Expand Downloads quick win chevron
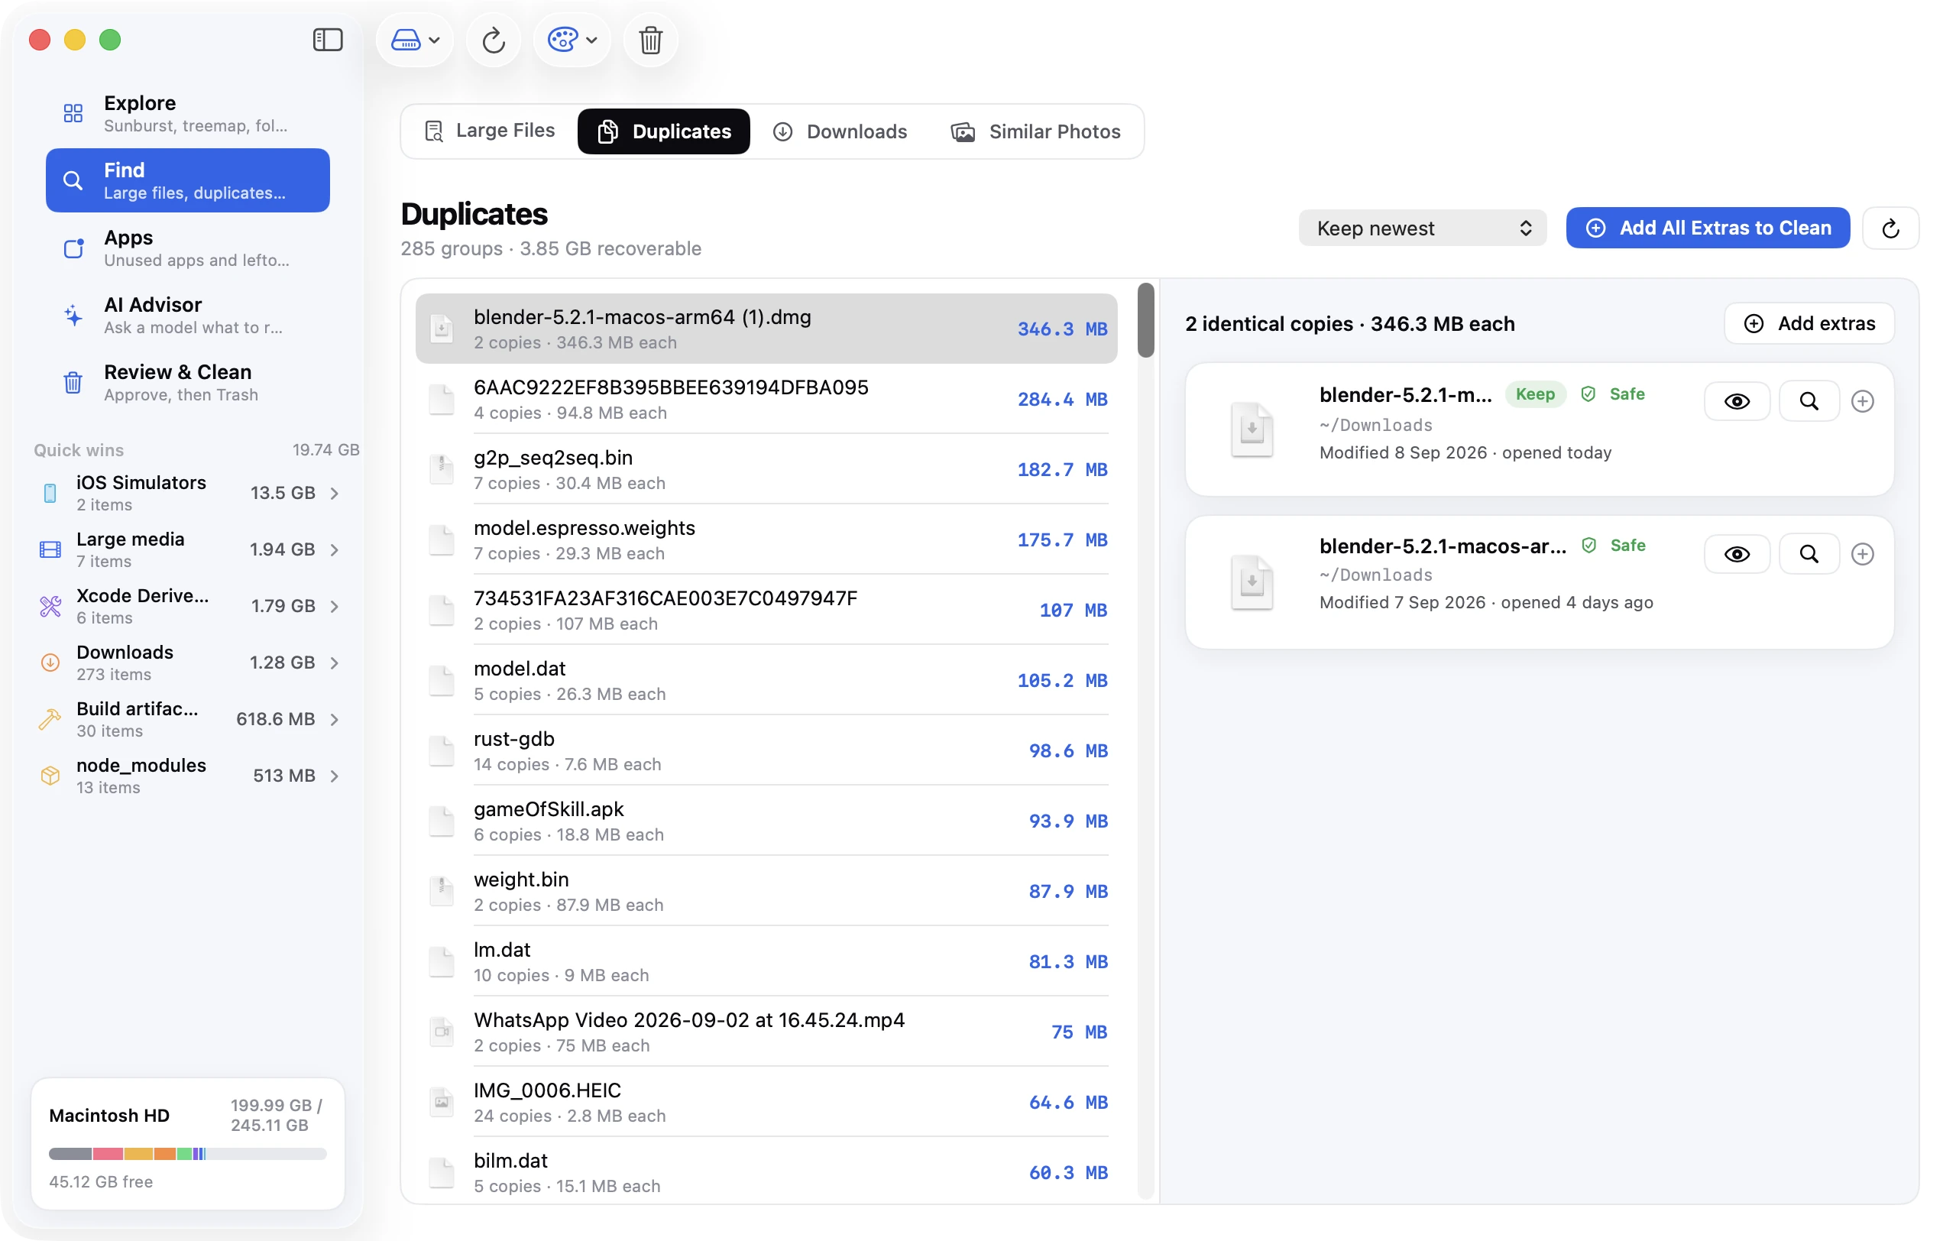Screen dimensions: 1956x1241 [334, 663]
